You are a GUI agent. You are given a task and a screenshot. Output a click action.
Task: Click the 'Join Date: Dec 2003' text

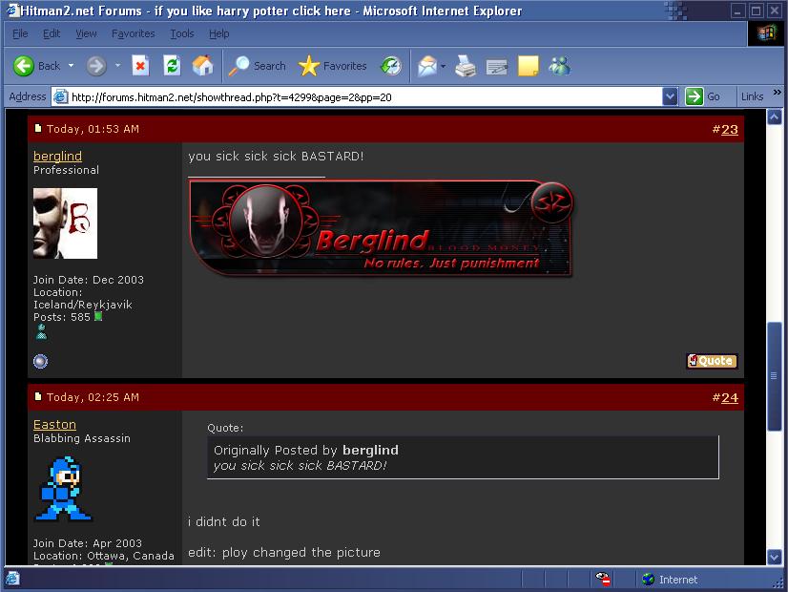click(x=89, y=280)
